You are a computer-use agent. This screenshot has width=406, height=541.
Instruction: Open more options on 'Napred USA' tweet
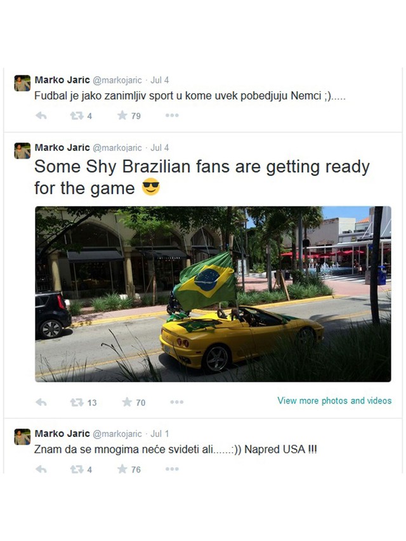(172, 469)
